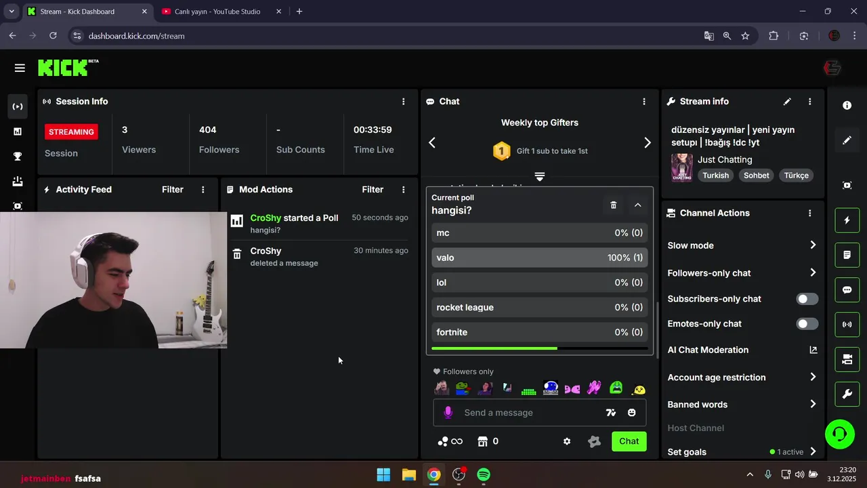Viewport: 867px width, 488px height.
Task: Open Channel Actions three-dot menu
Action: point(809,213)
